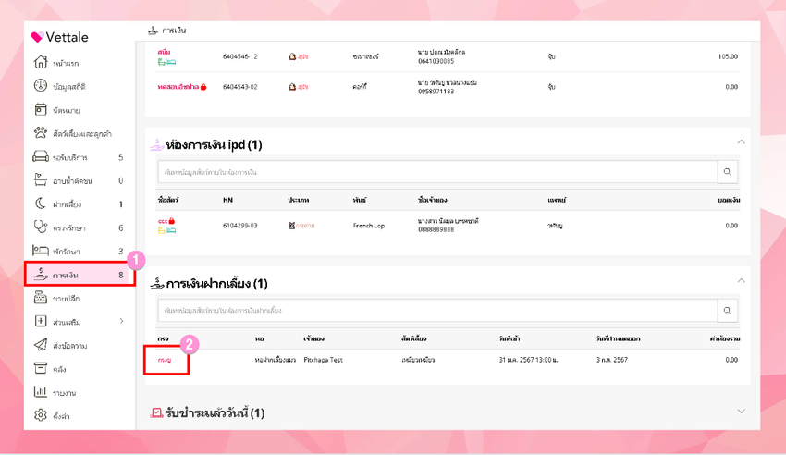
Task: Expand add-ons submenu arrow in sidebar
Action: pyautogui.click(x=121, y=321)
